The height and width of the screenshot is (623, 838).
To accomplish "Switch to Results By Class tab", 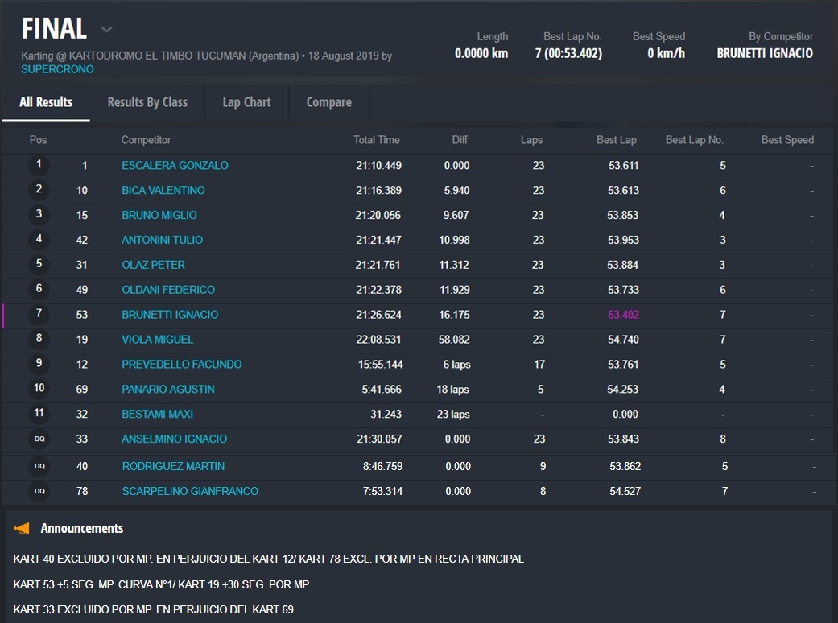I will pyautogui.click(x=147, y=102).
